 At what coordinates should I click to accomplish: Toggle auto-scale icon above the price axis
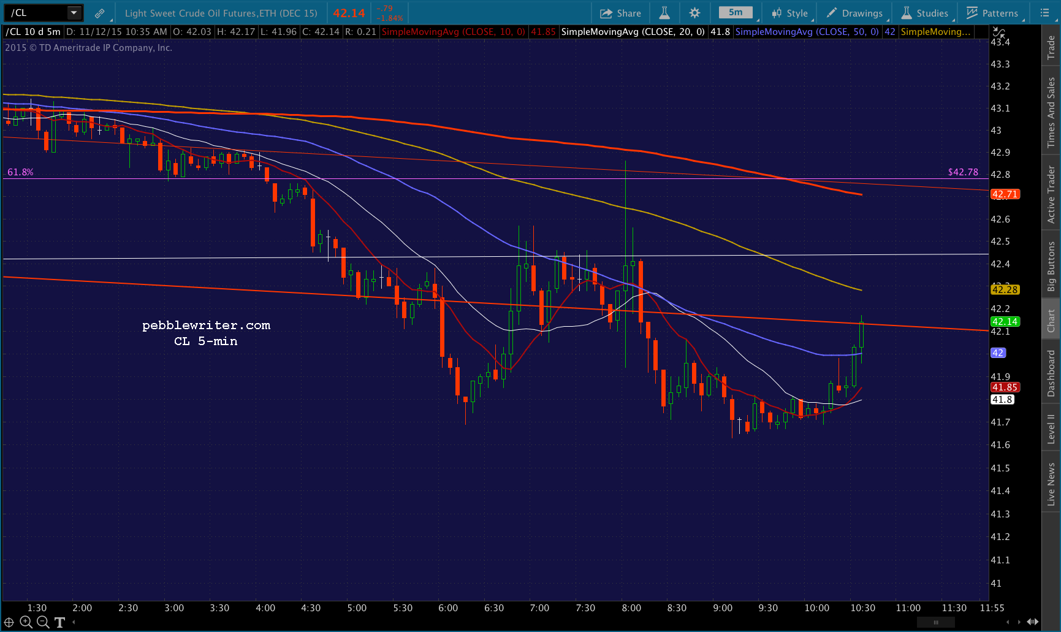point(998,32)
